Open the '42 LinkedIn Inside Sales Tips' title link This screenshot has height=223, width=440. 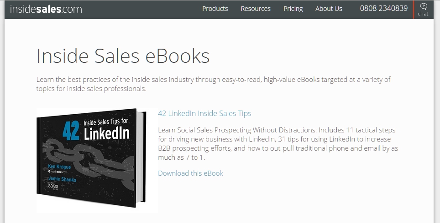(x=204, y=113)
